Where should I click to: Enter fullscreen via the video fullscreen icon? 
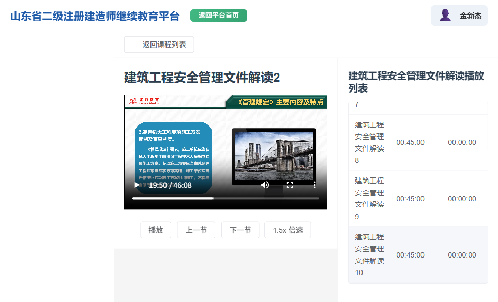(290, 185)
